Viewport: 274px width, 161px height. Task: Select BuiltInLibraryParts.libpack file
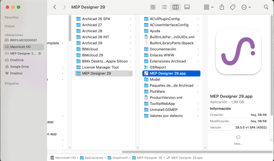coord(171,43)
